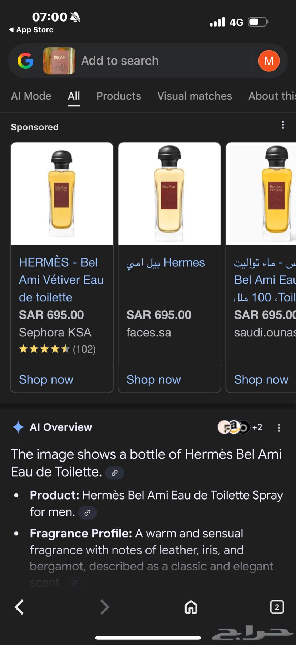This screenshot has height=645, width=296.
Task: Tap Shop now for Sephora KSA
Action: pyautogui.click(x=46, y=379)
